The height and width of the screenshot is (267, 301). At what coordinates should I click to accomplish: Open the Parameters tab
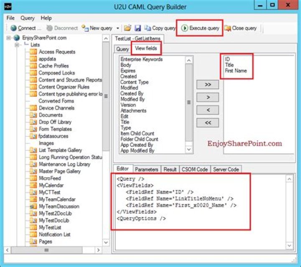tap(147, 169)
